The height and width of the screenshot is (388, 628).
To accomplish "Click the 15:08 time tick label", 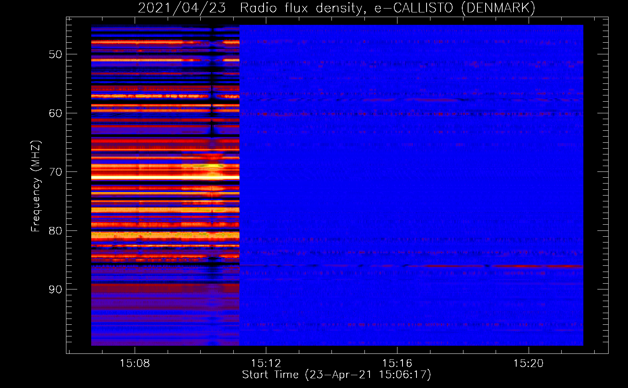I will pos(135,364).
